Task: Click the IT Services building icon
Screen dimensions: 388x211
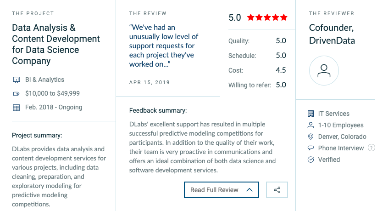Action: (x=310, y=114)
